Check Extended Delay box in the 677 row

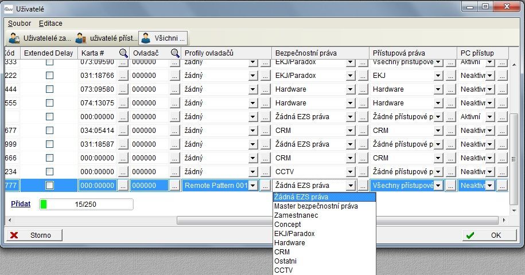pyautogui.click(x=49, y=131)
